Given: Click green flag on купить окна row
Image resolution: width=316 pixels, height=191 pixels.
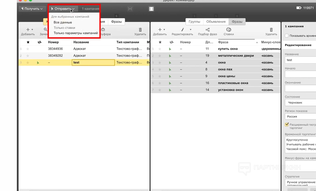Looking at the screenshot, I should 170,49.
